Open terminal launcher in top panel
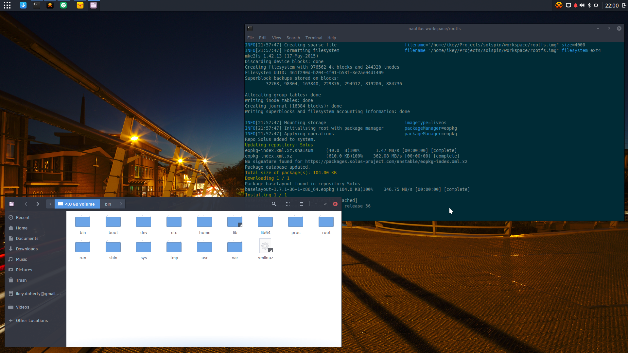628x353 pixels. tap(37, 5)
